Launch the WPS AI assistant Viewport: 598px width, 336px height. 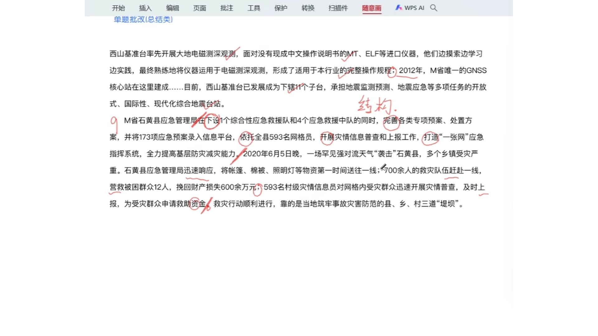(x=410, y=8)
